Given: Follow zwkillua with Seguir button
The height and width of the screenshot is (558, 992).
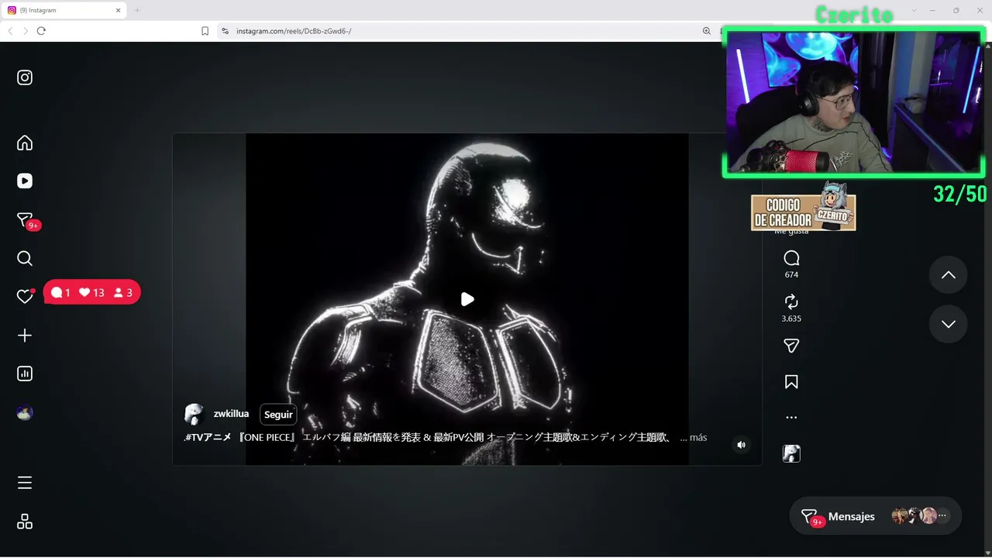Looking at the screenshot, I should (x=278, y=415).
